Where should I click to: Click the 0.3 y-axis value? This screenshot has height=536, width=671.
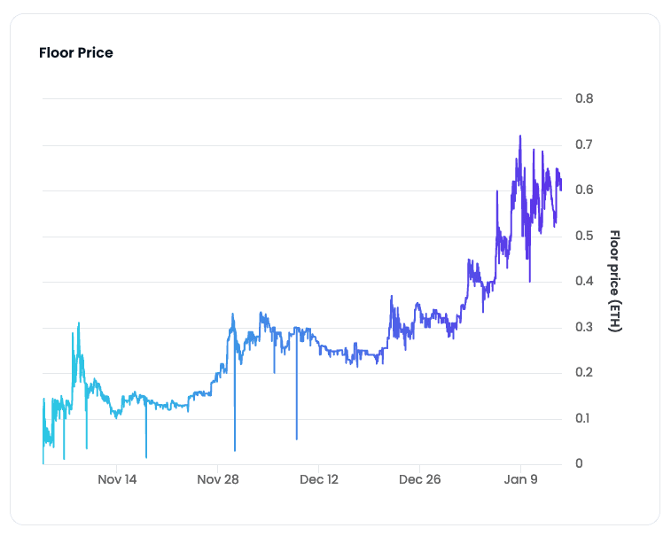(x=584, y=327)
